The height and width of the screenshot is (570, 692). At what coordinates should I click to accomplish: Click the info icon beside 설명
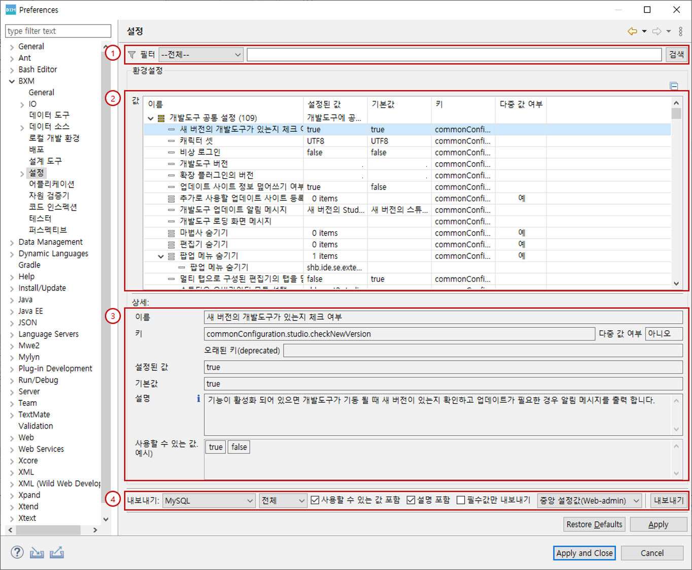[x=198, y=399]
